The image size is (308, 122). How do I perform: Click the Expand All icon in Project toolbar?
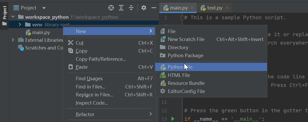tap(121, 8)
